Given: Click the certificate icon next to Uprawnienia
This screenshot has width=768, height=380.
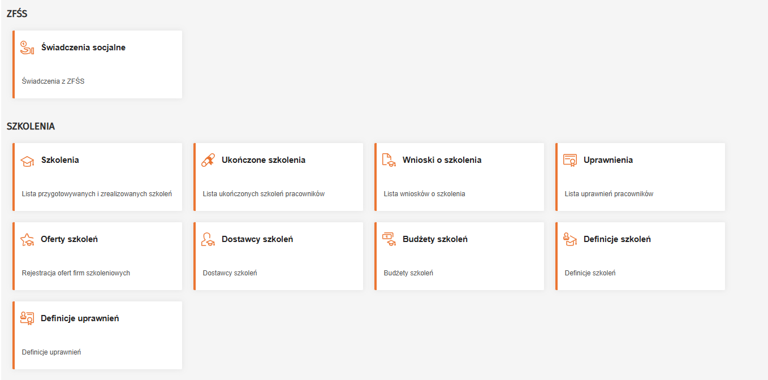Looking at the screenshot, I should tap(570, 160).
